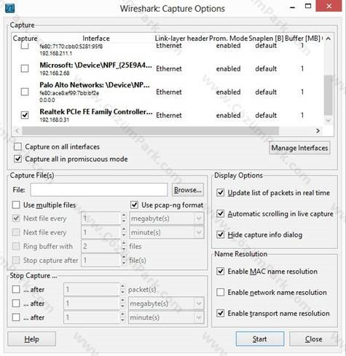Click IP address 192.168.0.31
346x356 pixels.
click(x=55, y=119)
